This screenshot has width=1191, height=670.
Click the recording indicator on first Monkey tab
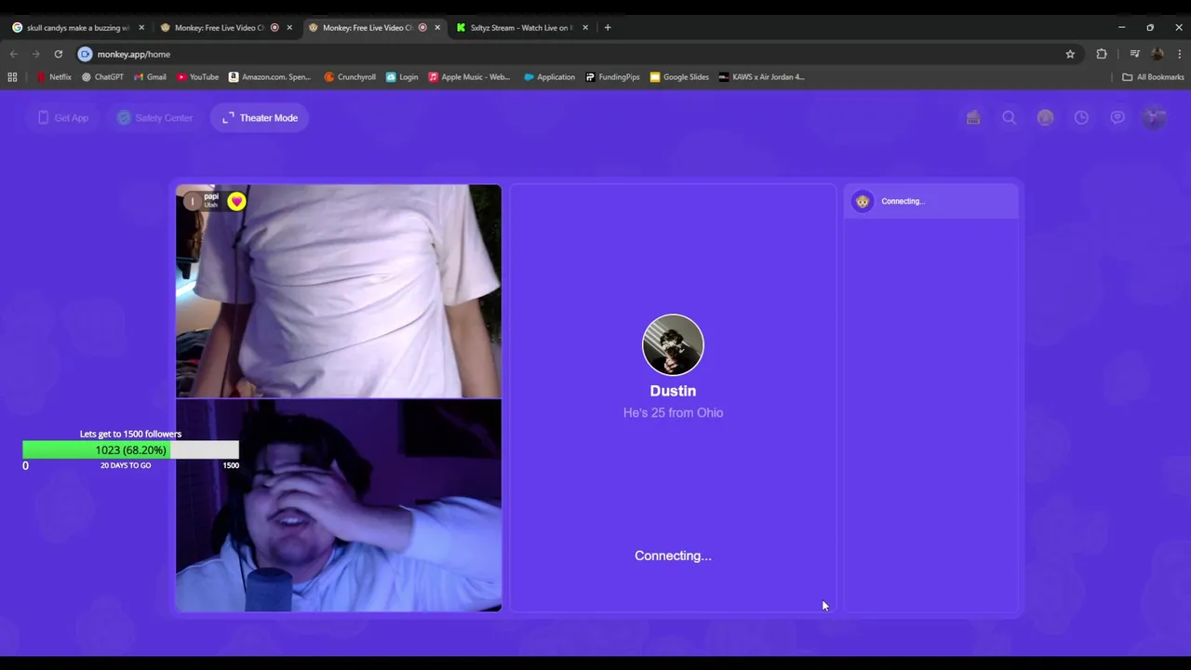pyautogui.click(x=274, y=28)
